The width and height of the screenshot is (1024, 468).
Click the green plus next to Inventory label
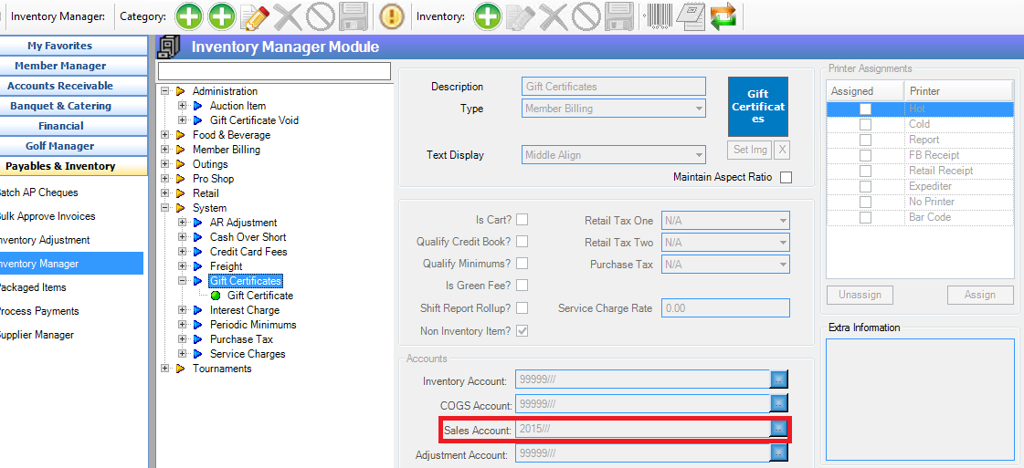(x=487, y=16)
